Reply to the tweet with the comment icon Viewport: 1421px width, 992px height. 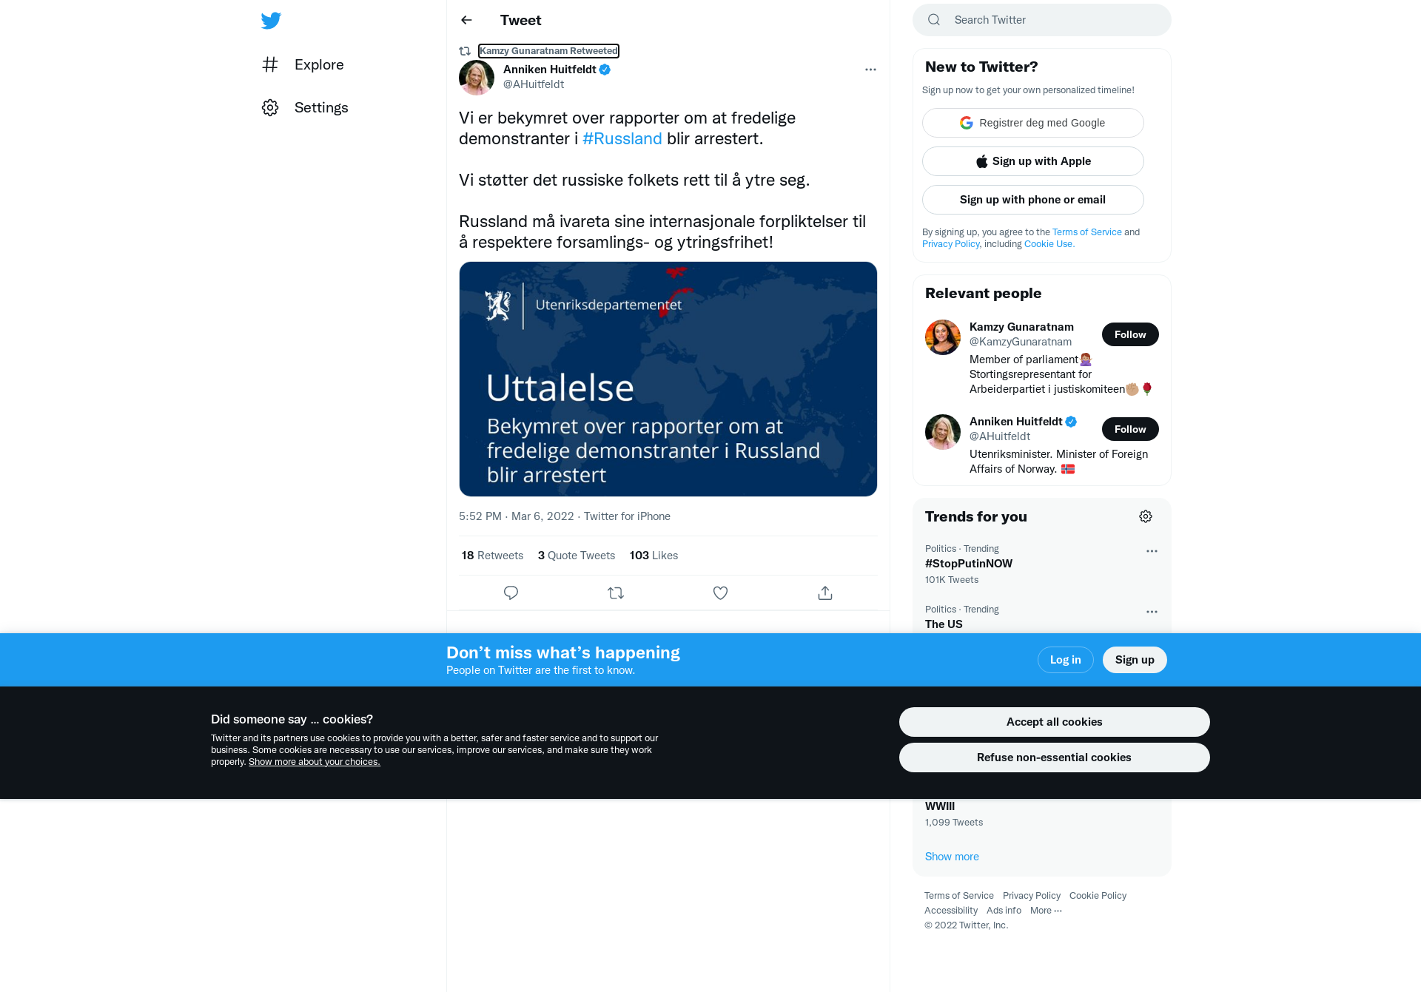(511, 593)
